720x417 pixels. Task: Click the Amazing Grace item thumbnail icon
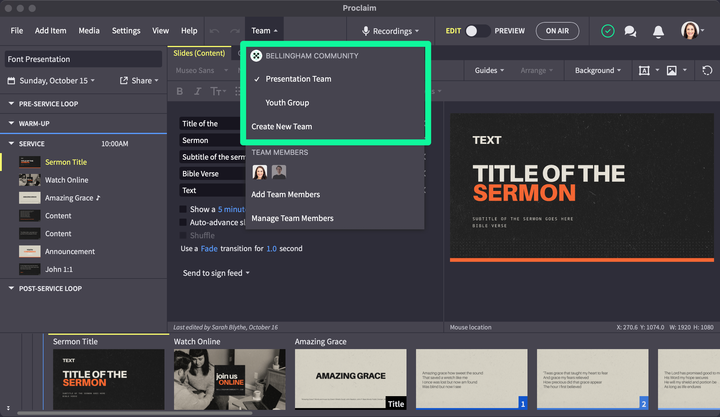[30, 198]
